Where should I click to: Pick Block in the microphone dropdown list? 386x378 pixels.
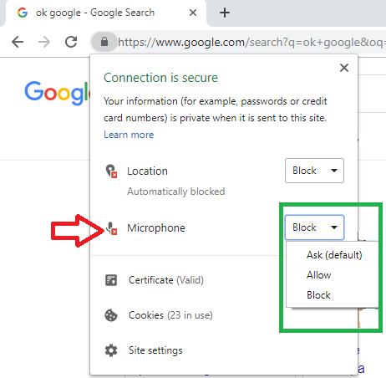pyautogui.click(x=318, y=295)
